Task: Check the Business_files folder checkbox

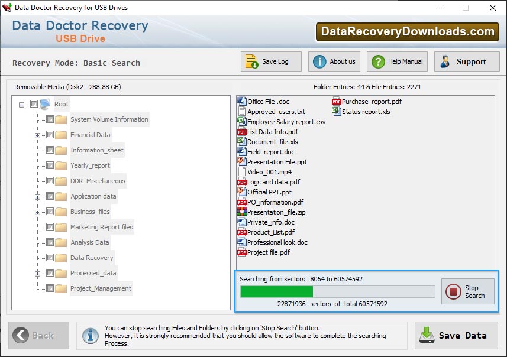Action: (50, 212)
